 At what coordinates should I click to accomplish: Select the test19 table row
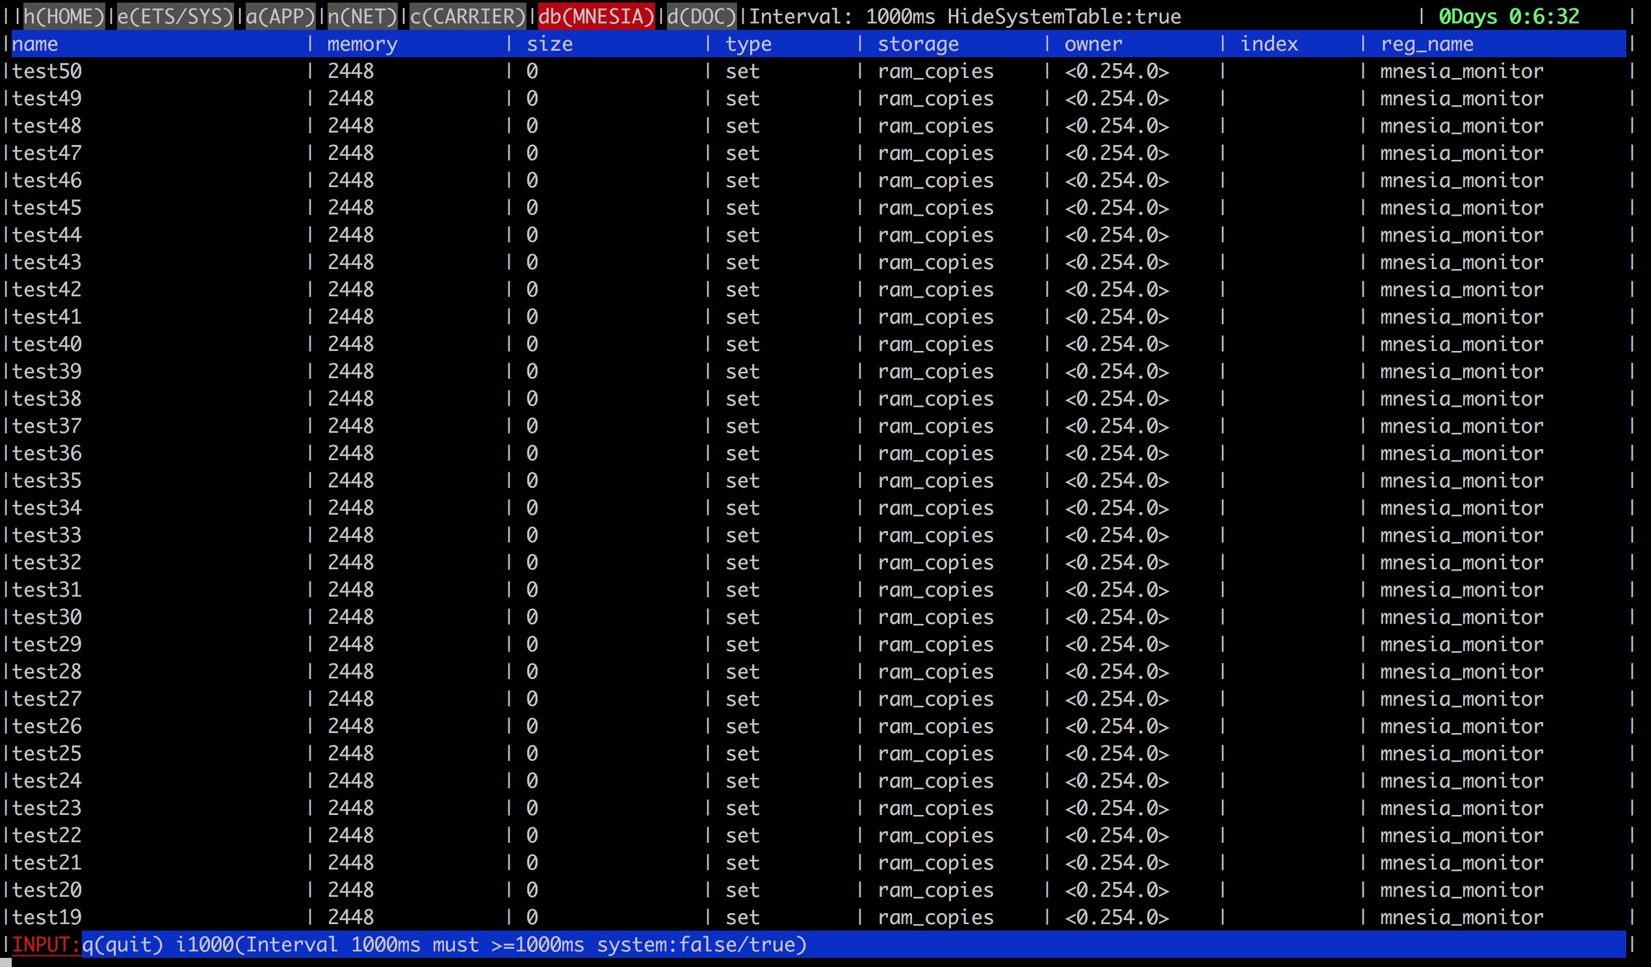[x=47, y=917]
